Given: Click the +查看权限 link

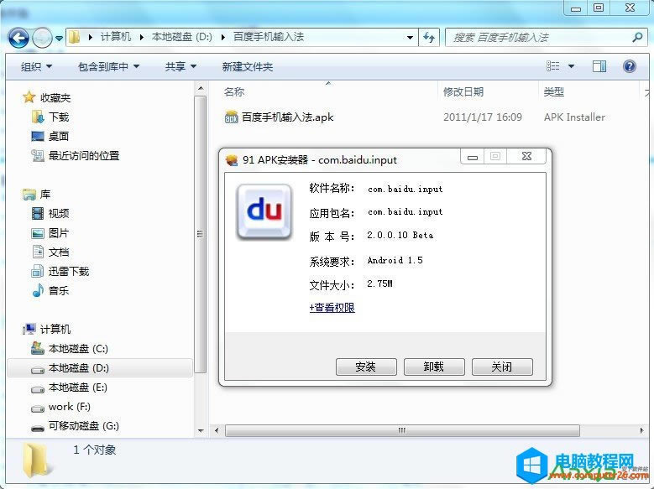Looking at the screenshot, I should click(x=332, y=308).
